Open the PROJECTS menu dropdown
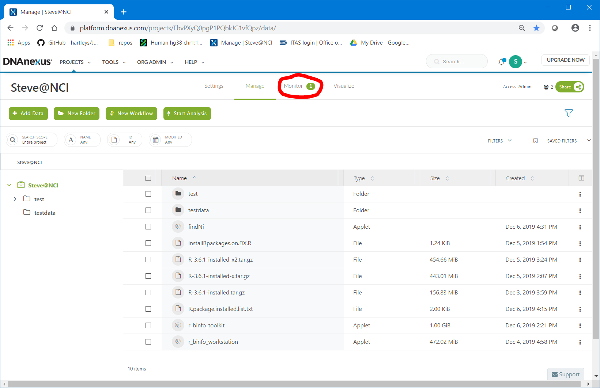 tap(75, 62)
